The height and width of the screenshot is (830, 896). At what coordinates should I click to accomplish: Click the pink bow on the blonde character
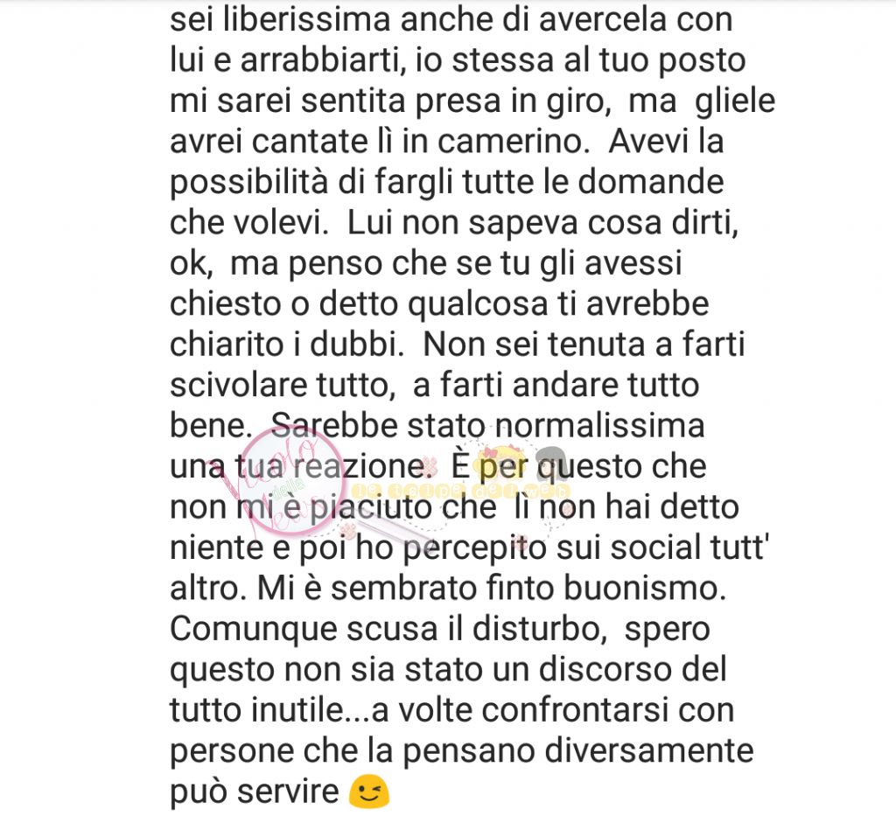pyautogui.click(x=490, y=452)
